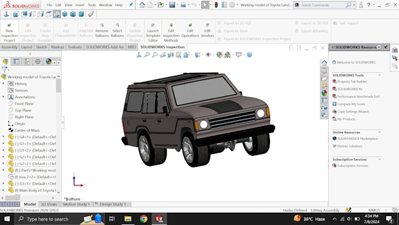Open 3D Views tab

click(x=49, y=204)
